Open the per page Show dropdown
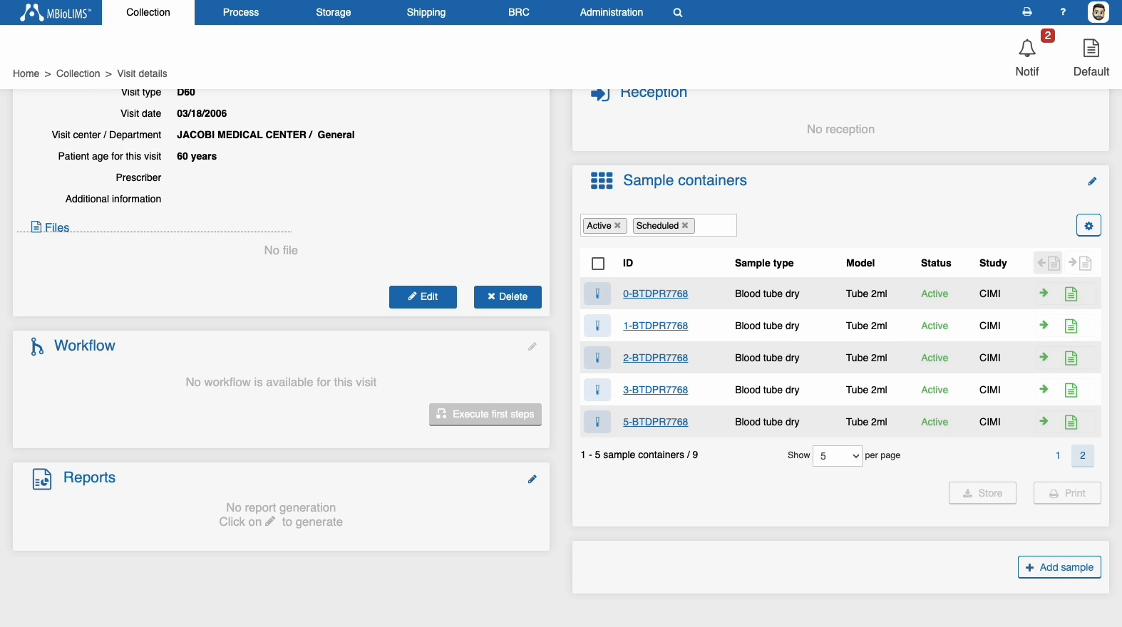The height and width of the screenshot is (627, 1122). tap(837, 456)
